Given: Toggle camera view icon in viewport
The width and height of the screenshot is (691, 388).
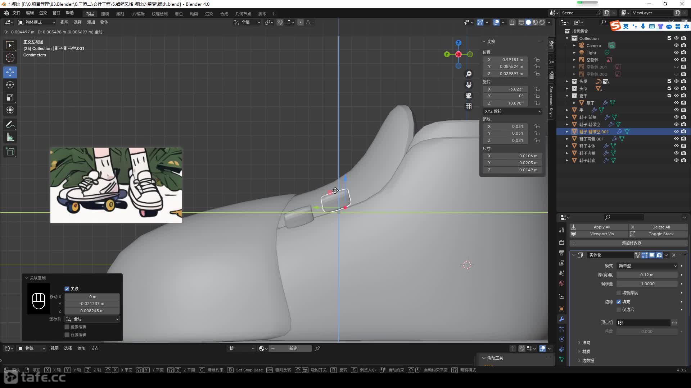Looking at the screenshot, I should [469, 96].
